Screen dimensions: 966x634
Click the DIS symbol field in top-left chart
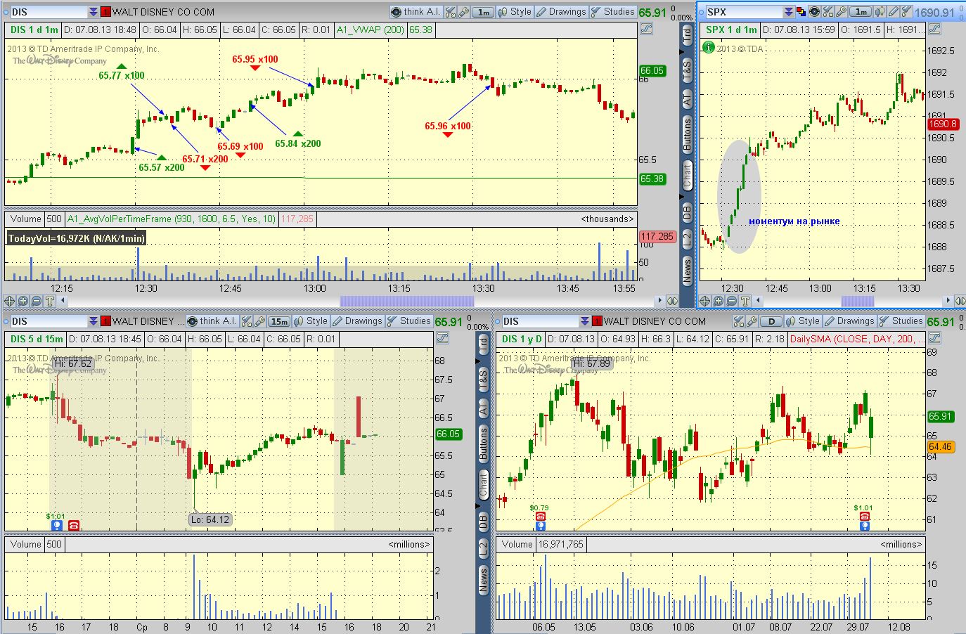pyautogui.click(x=49, y=12)
